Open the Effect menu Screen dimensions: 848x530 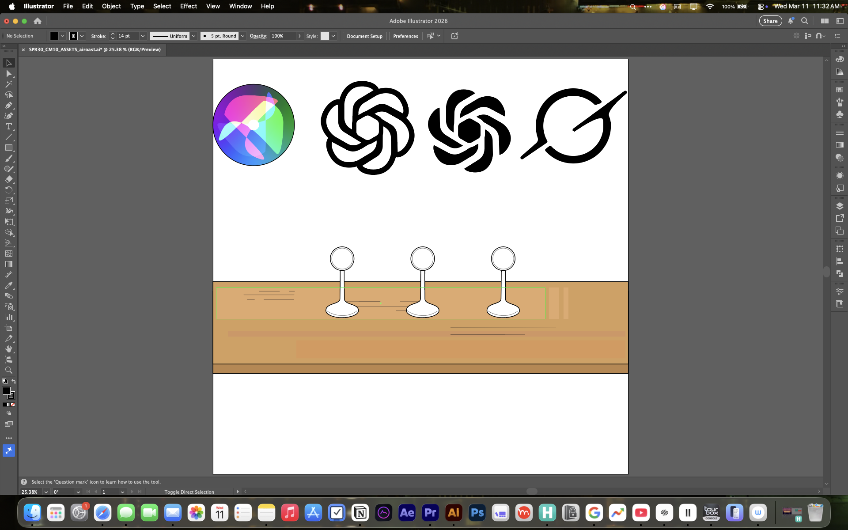pyautogui.click(x=189, y=6)
